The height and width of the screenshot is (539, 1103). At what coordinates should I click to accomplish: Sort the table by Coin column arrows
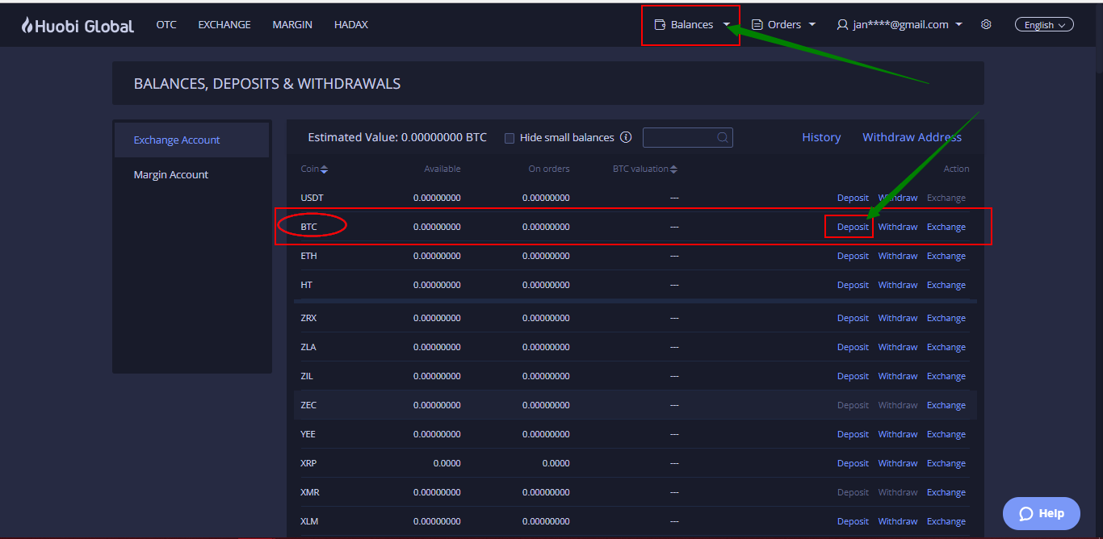(324, 169)
